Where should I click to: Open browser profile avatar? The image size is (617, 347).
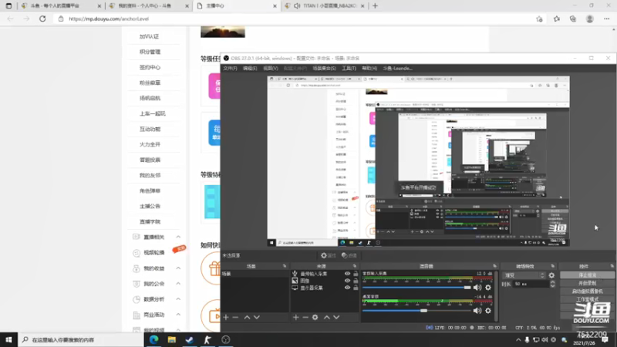pyautogui.click(x=589, y=19)
